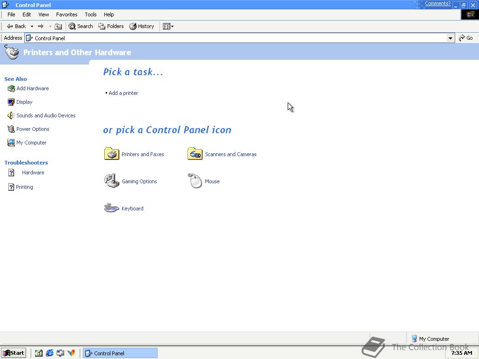Click the My Computer icon in See Also

[11, 143]
